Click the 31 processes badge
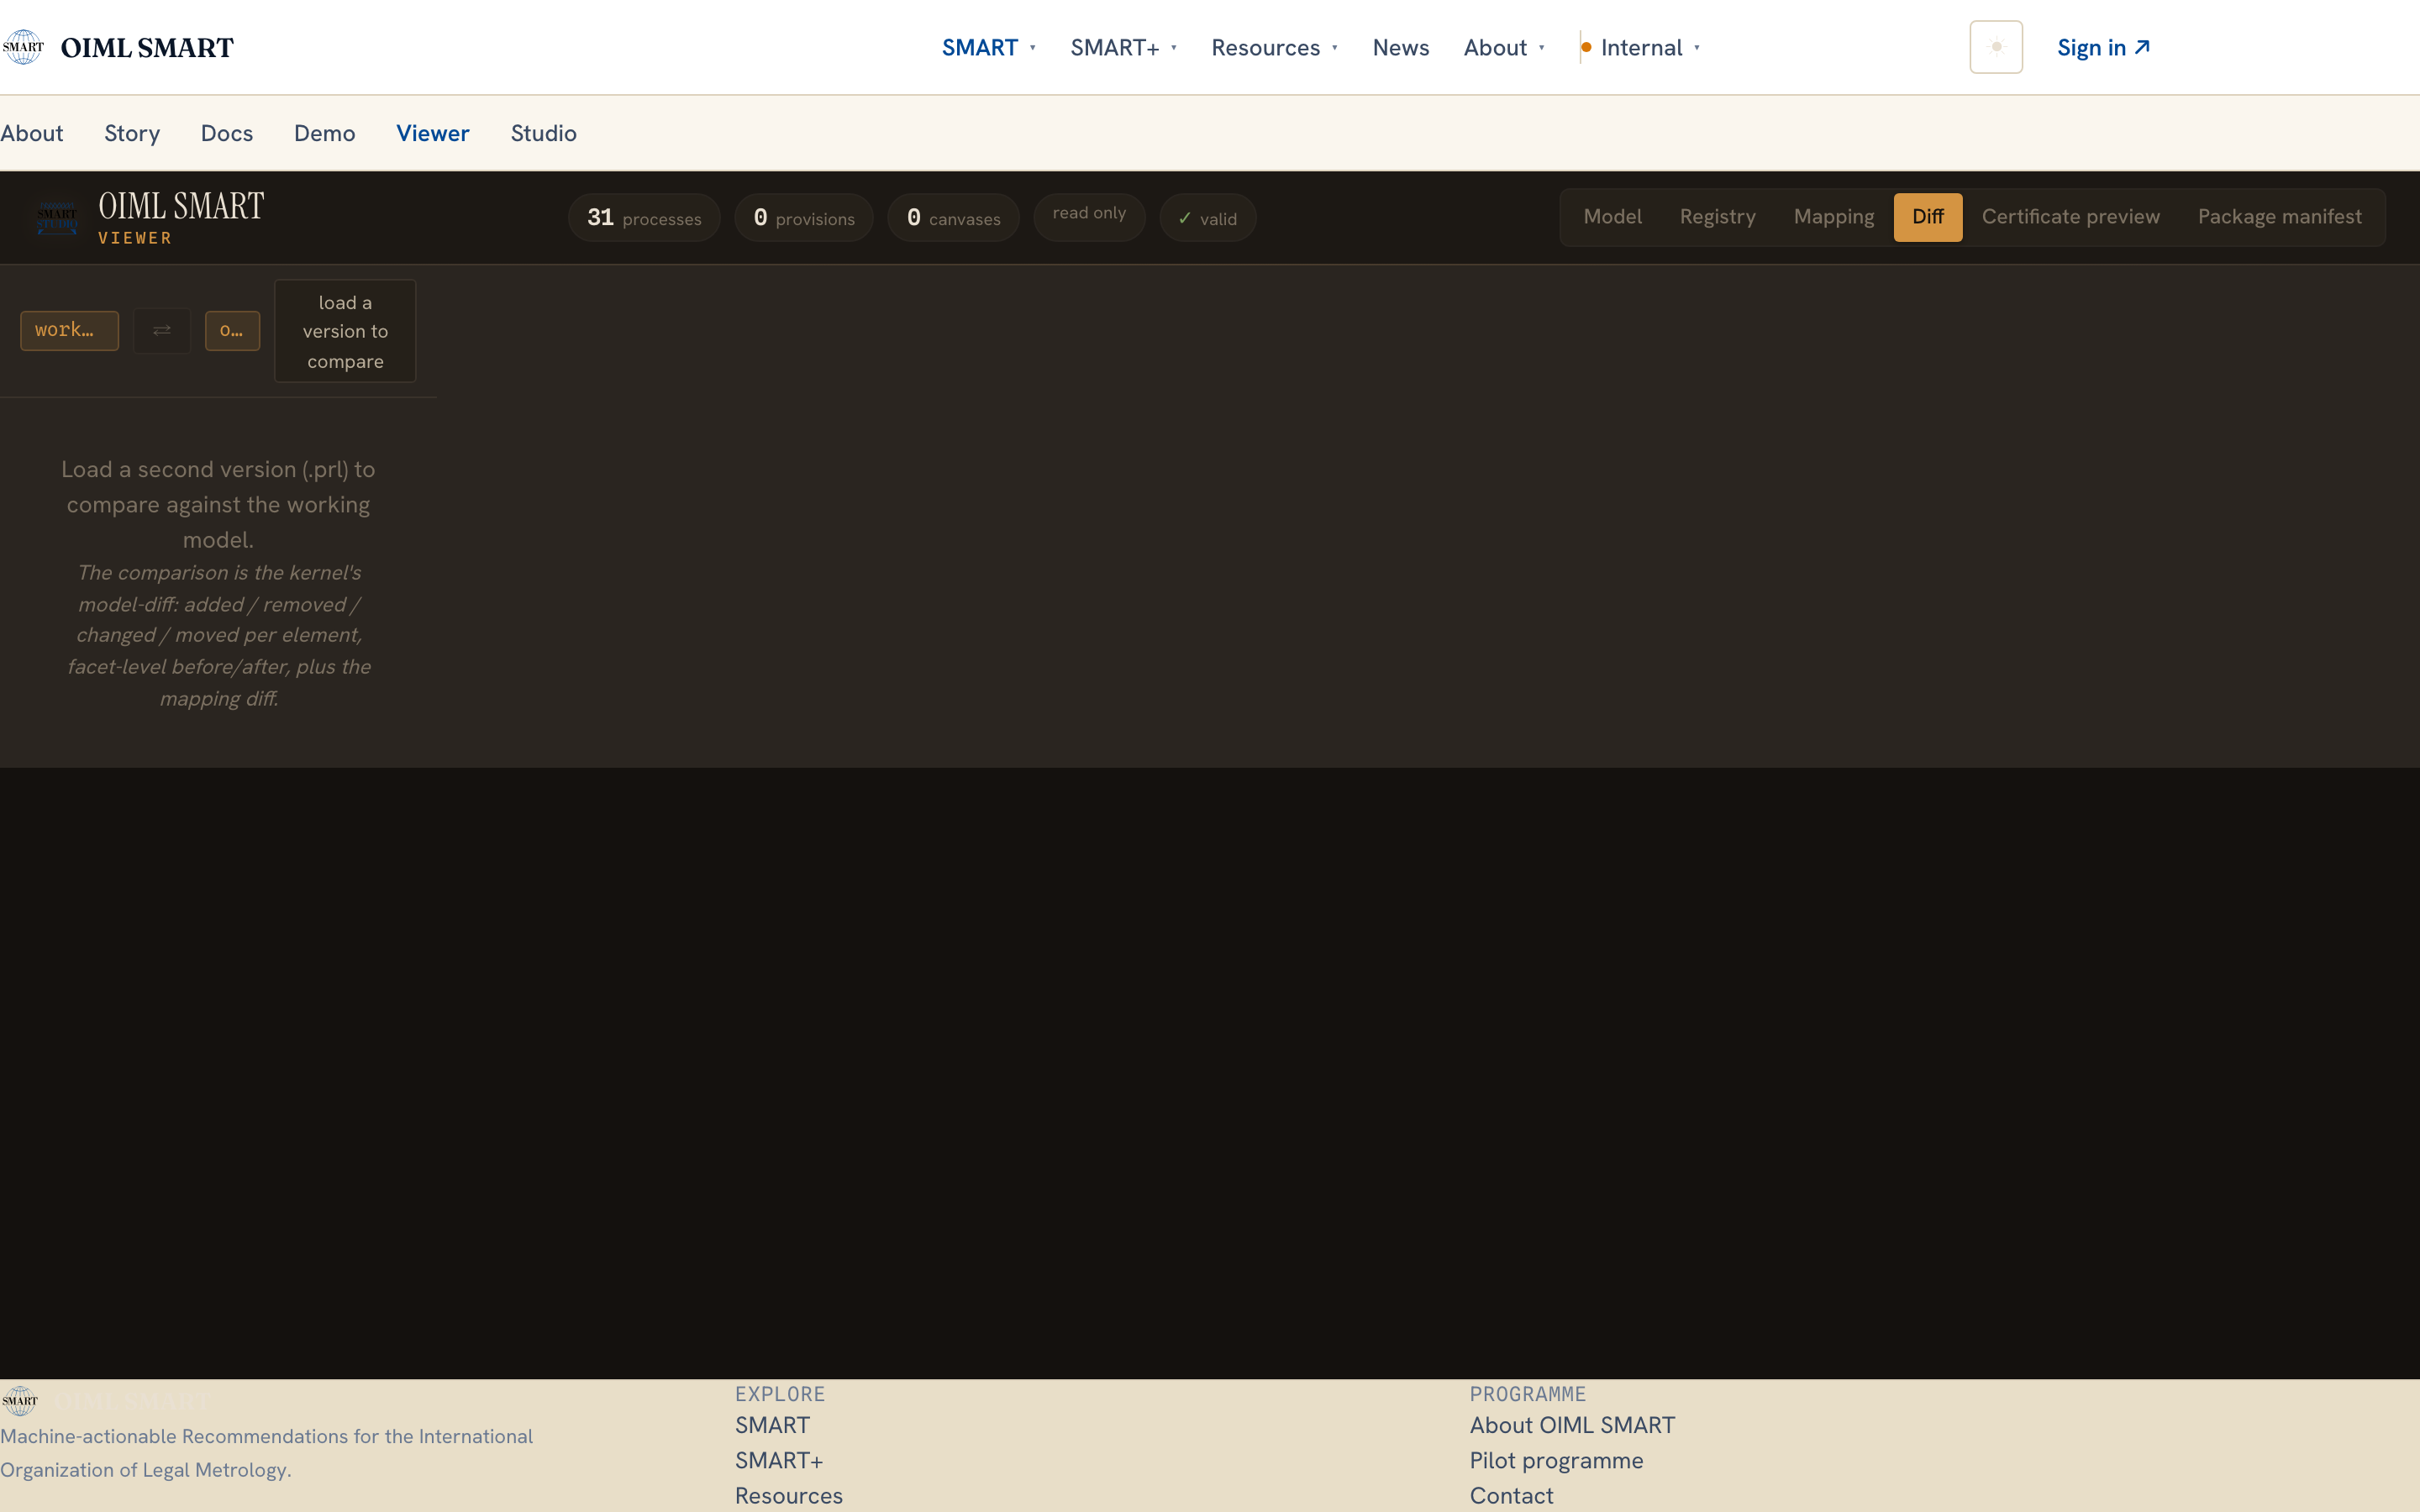2420x1512 pixels. (644, 217)
